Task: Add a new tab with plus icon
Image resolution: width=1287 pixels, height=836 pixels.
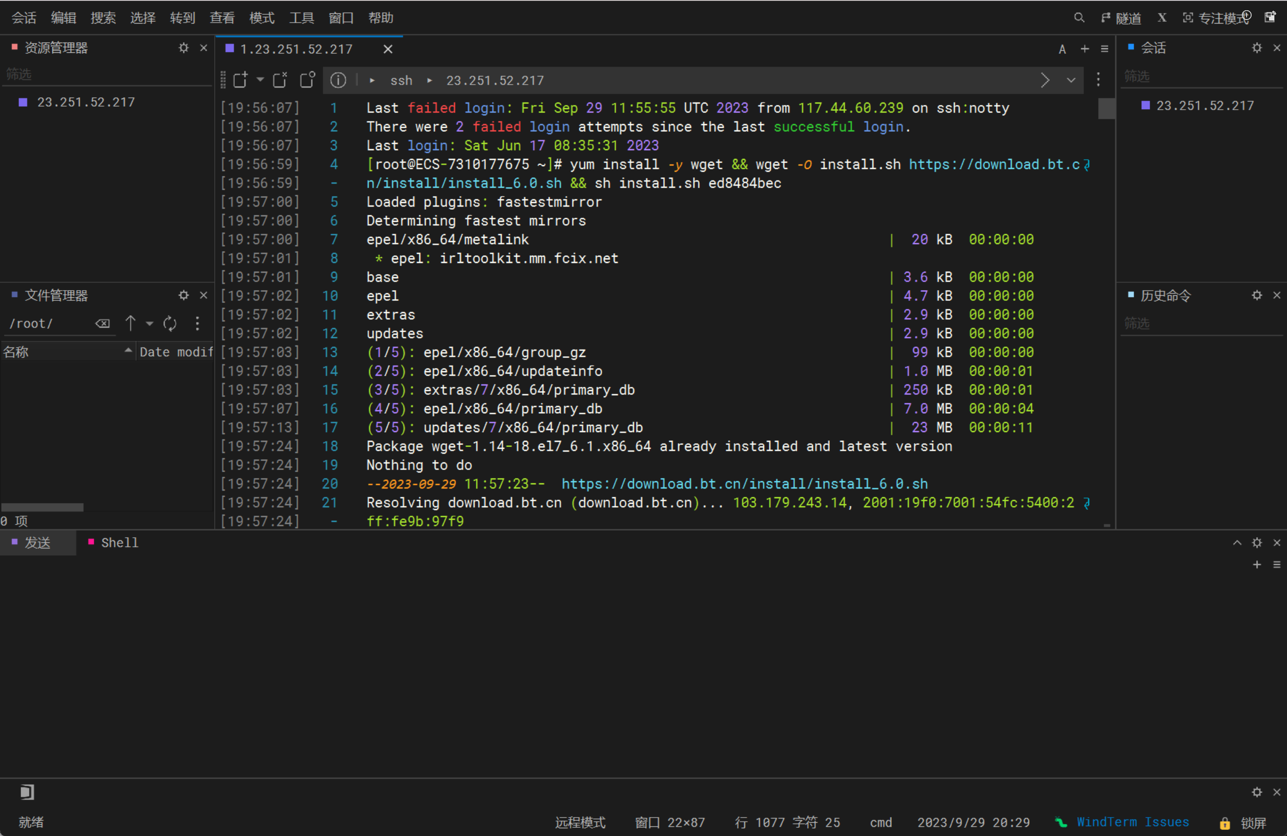Action: pos(1085,49)
